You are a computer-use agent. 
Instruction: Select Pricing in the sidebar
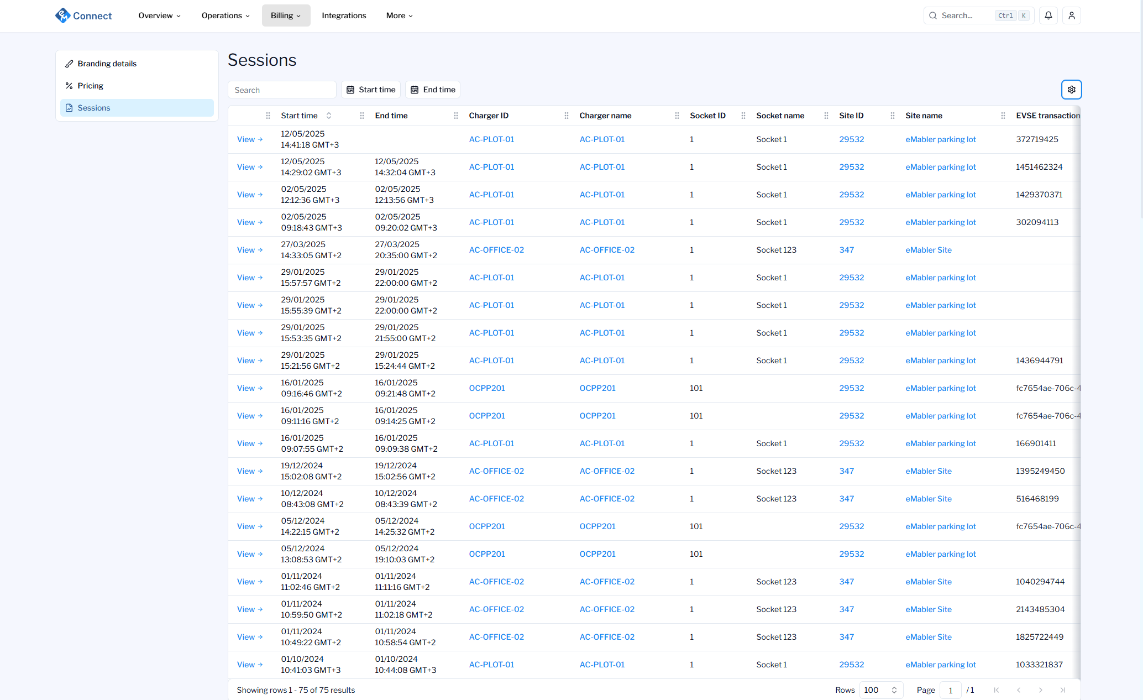[91, 85]
